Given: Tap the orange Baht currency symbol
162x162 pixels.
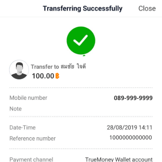Looking at the screenshot, I should 57,76.
